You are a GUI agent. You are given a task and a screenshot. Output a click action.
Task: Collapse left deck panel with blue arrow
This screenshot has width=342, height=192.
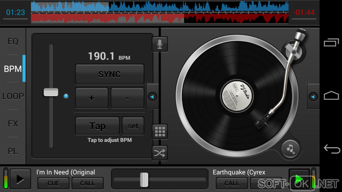click(x=152, y=96)
